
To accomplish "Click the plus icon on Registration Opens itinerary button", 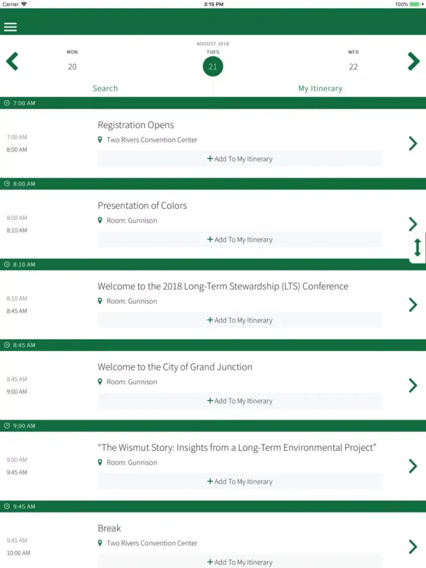I will (209, 159).
